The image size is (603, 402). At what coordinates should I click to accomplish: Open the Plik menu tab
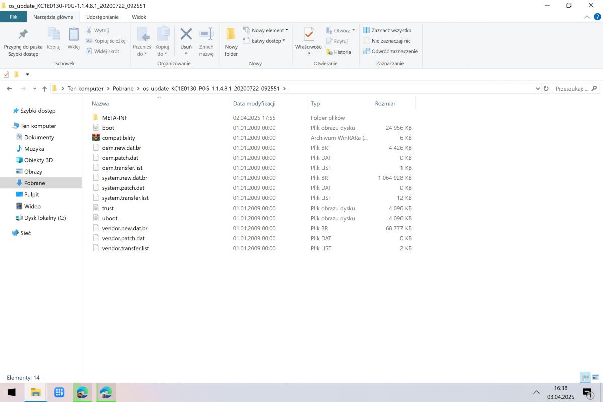point(14,17)
